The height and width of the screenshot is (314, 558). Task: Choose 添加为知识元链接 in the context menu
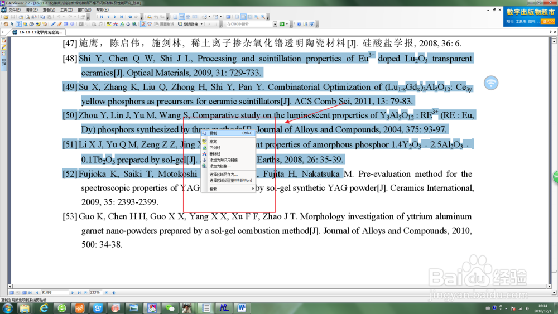[x=228, y=160]
